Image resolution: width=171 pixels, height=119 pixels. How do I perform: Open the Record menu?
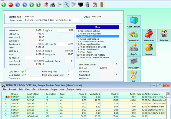[13, 90]
